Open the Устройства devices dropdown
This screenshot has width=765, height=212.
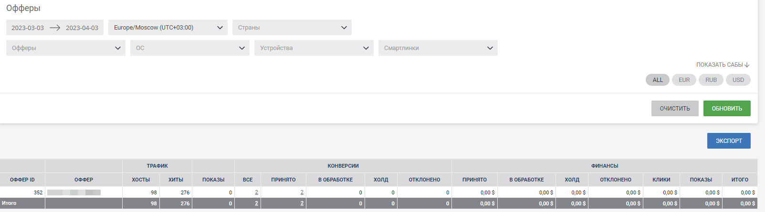pyautogui.click(x=314, y=48)
